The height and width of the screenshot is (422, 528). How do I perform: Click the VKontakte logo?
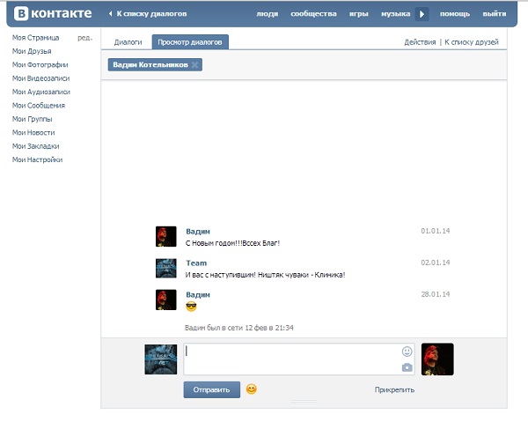51,13
